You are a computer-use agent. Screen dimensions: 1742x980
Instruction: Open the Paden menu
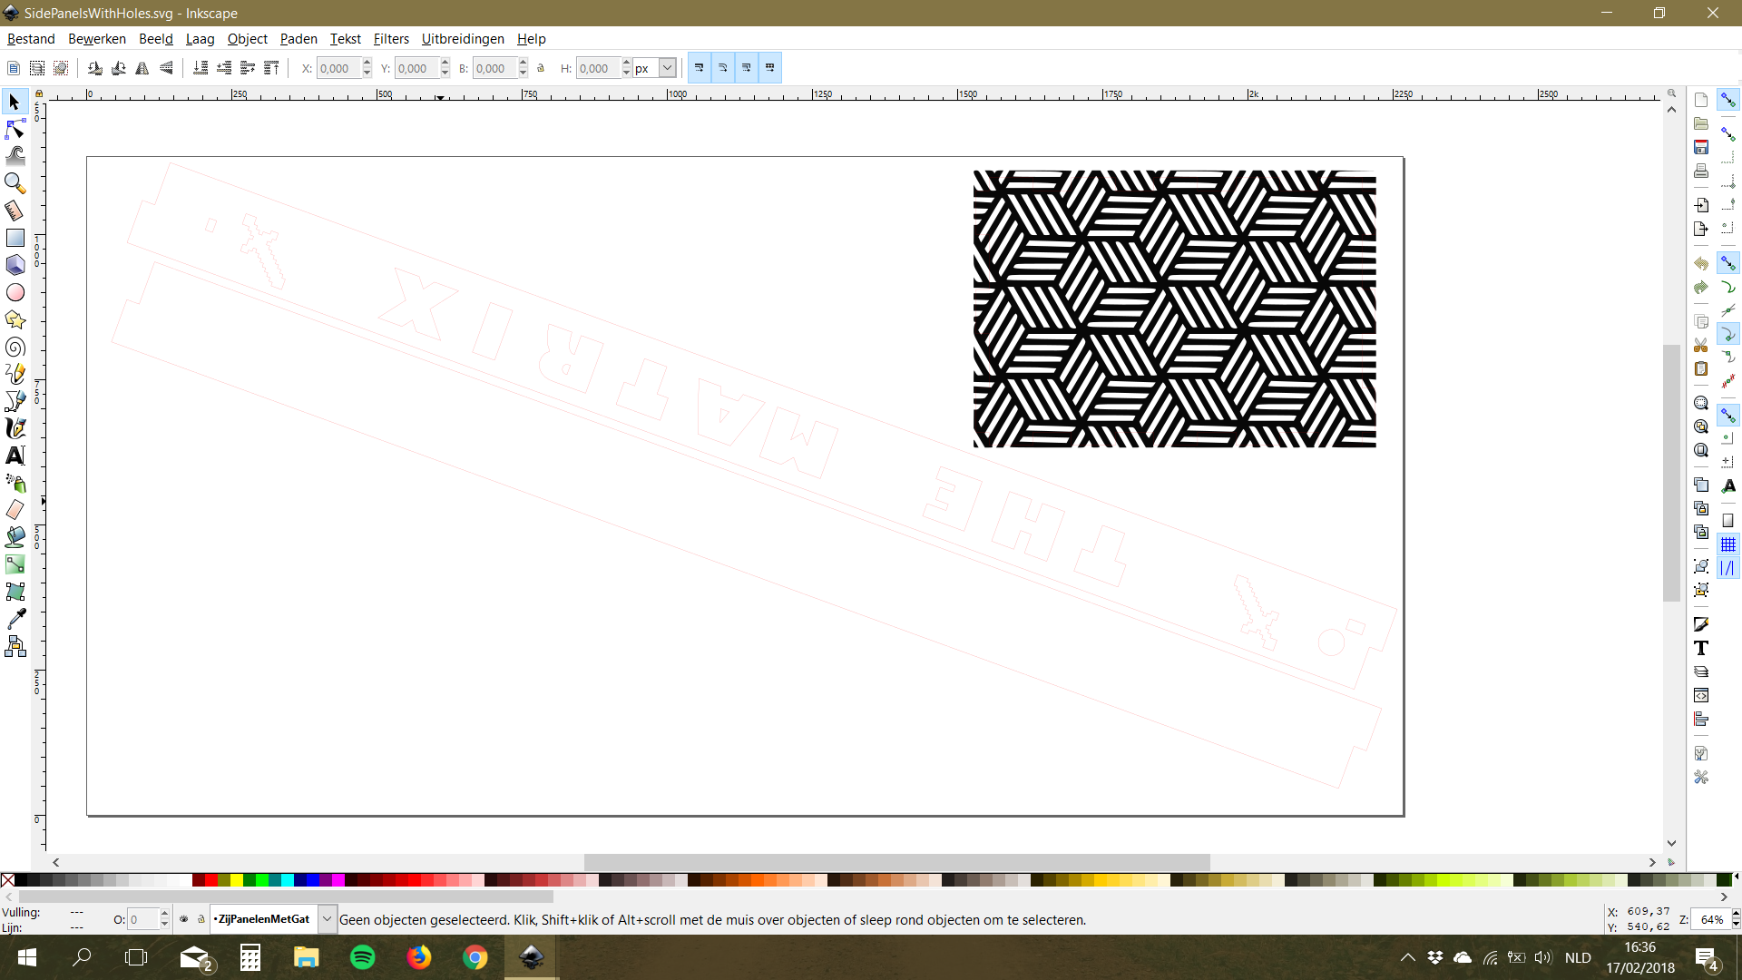pos(298,39)
